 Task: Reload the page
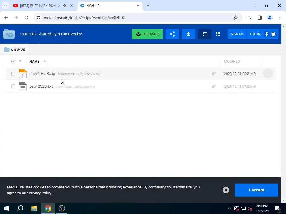26,18
